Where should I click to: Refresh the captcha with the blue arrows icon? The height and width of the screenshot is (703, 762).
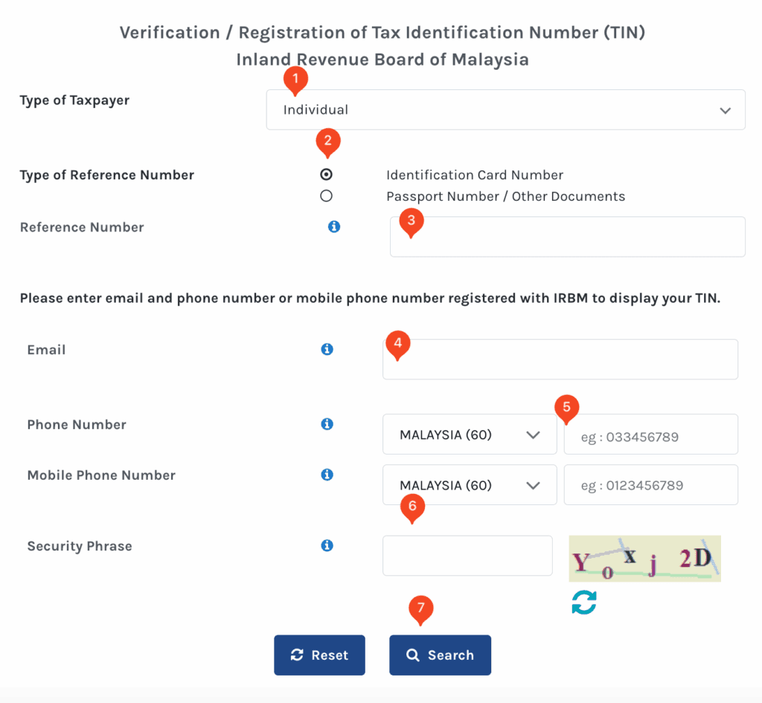584,602
